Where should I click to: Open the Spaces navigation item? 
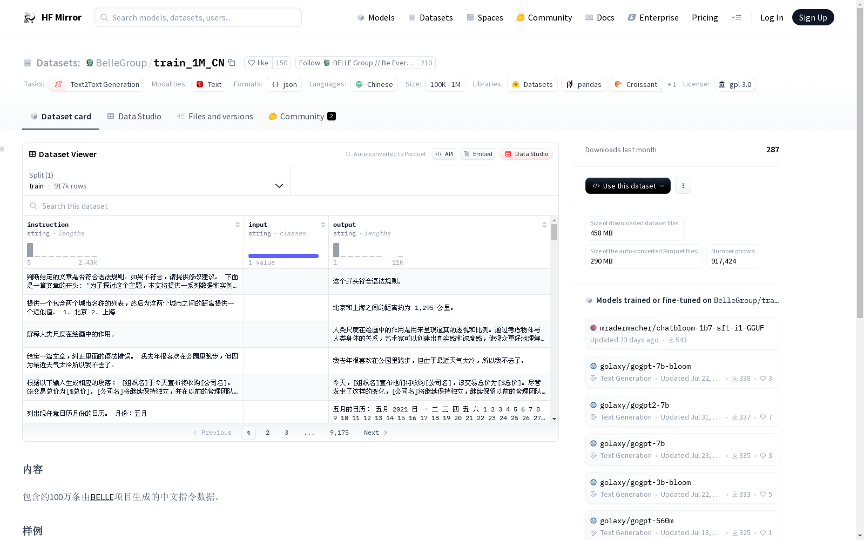484,17
